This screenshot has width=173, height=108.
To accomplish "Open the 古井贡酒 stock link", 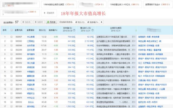I will pos(31,45).
